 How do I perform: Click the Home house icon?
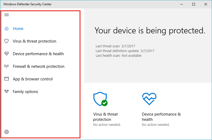pos(7,29)
